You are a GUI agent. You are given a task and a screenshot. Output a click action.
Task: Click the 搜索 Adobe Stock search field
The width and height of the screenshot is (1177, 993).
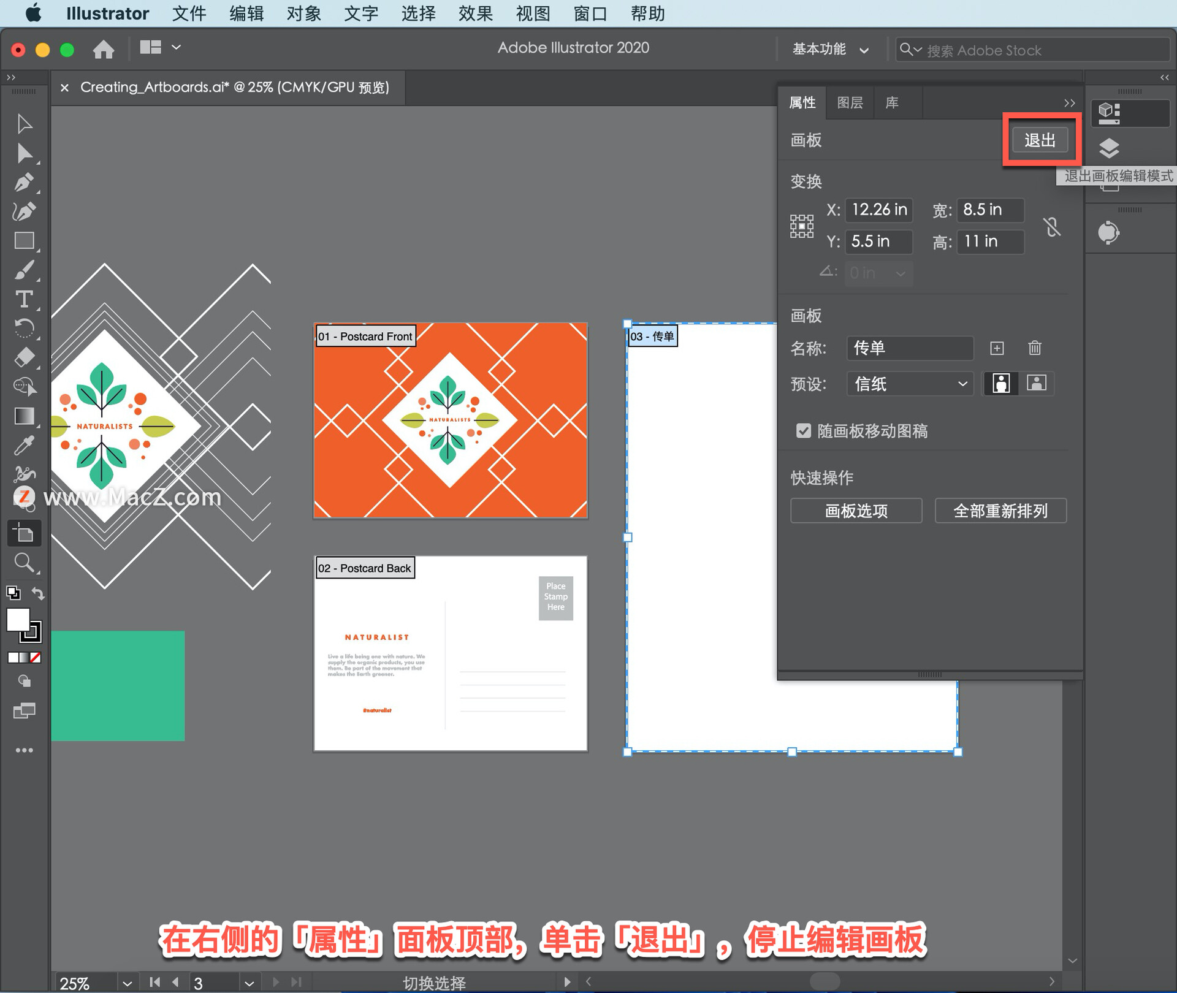pyautogui.click(x=1033, y=50)
